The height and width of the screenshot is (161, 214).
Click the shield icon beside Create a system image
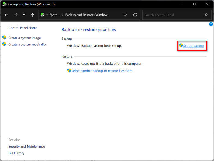4,38
